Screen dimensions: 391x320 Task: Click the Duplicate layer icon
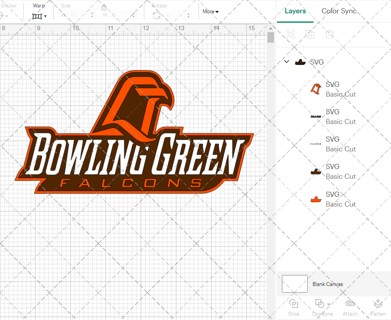click(x=310, y=34)
